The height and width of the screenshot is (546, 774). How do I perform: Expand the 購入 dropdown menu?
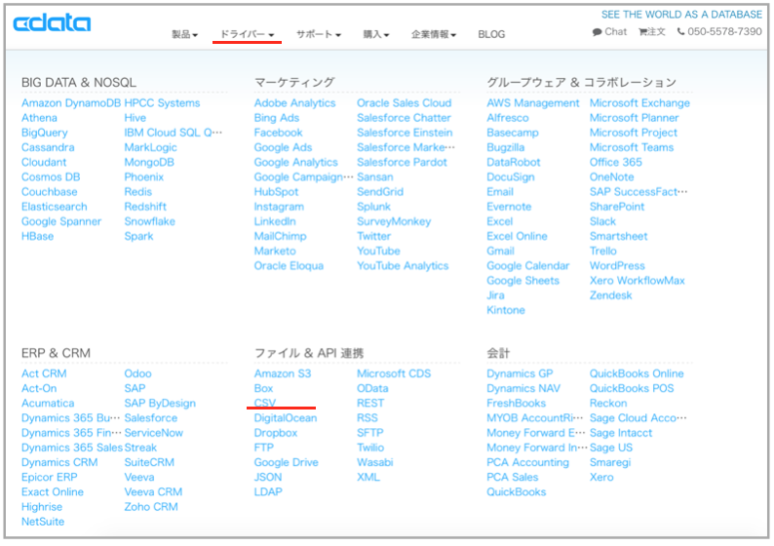376,34
